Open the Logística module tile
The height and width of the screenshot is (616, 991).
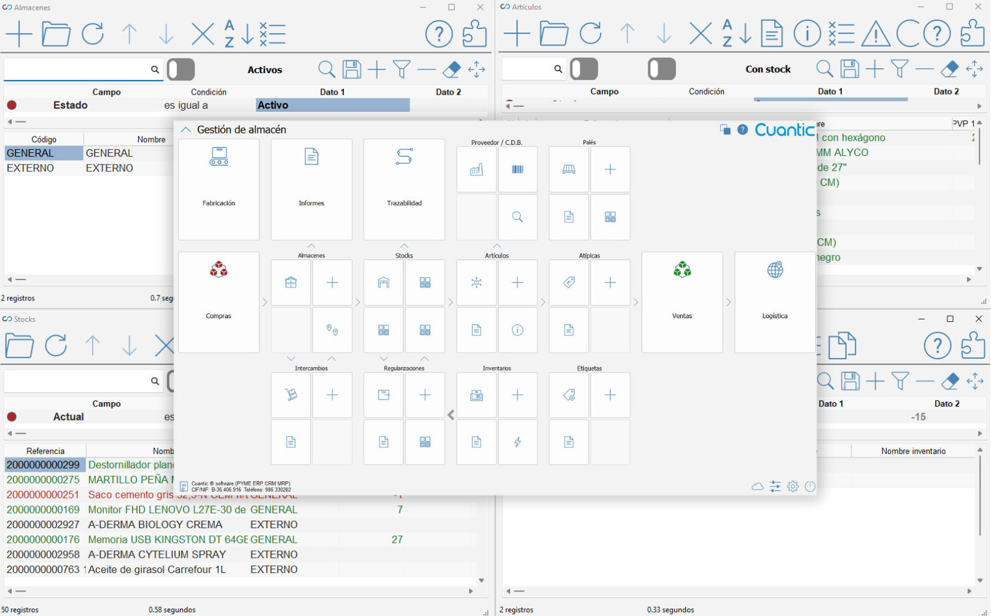pyautogui.click(x=775, y=302)
